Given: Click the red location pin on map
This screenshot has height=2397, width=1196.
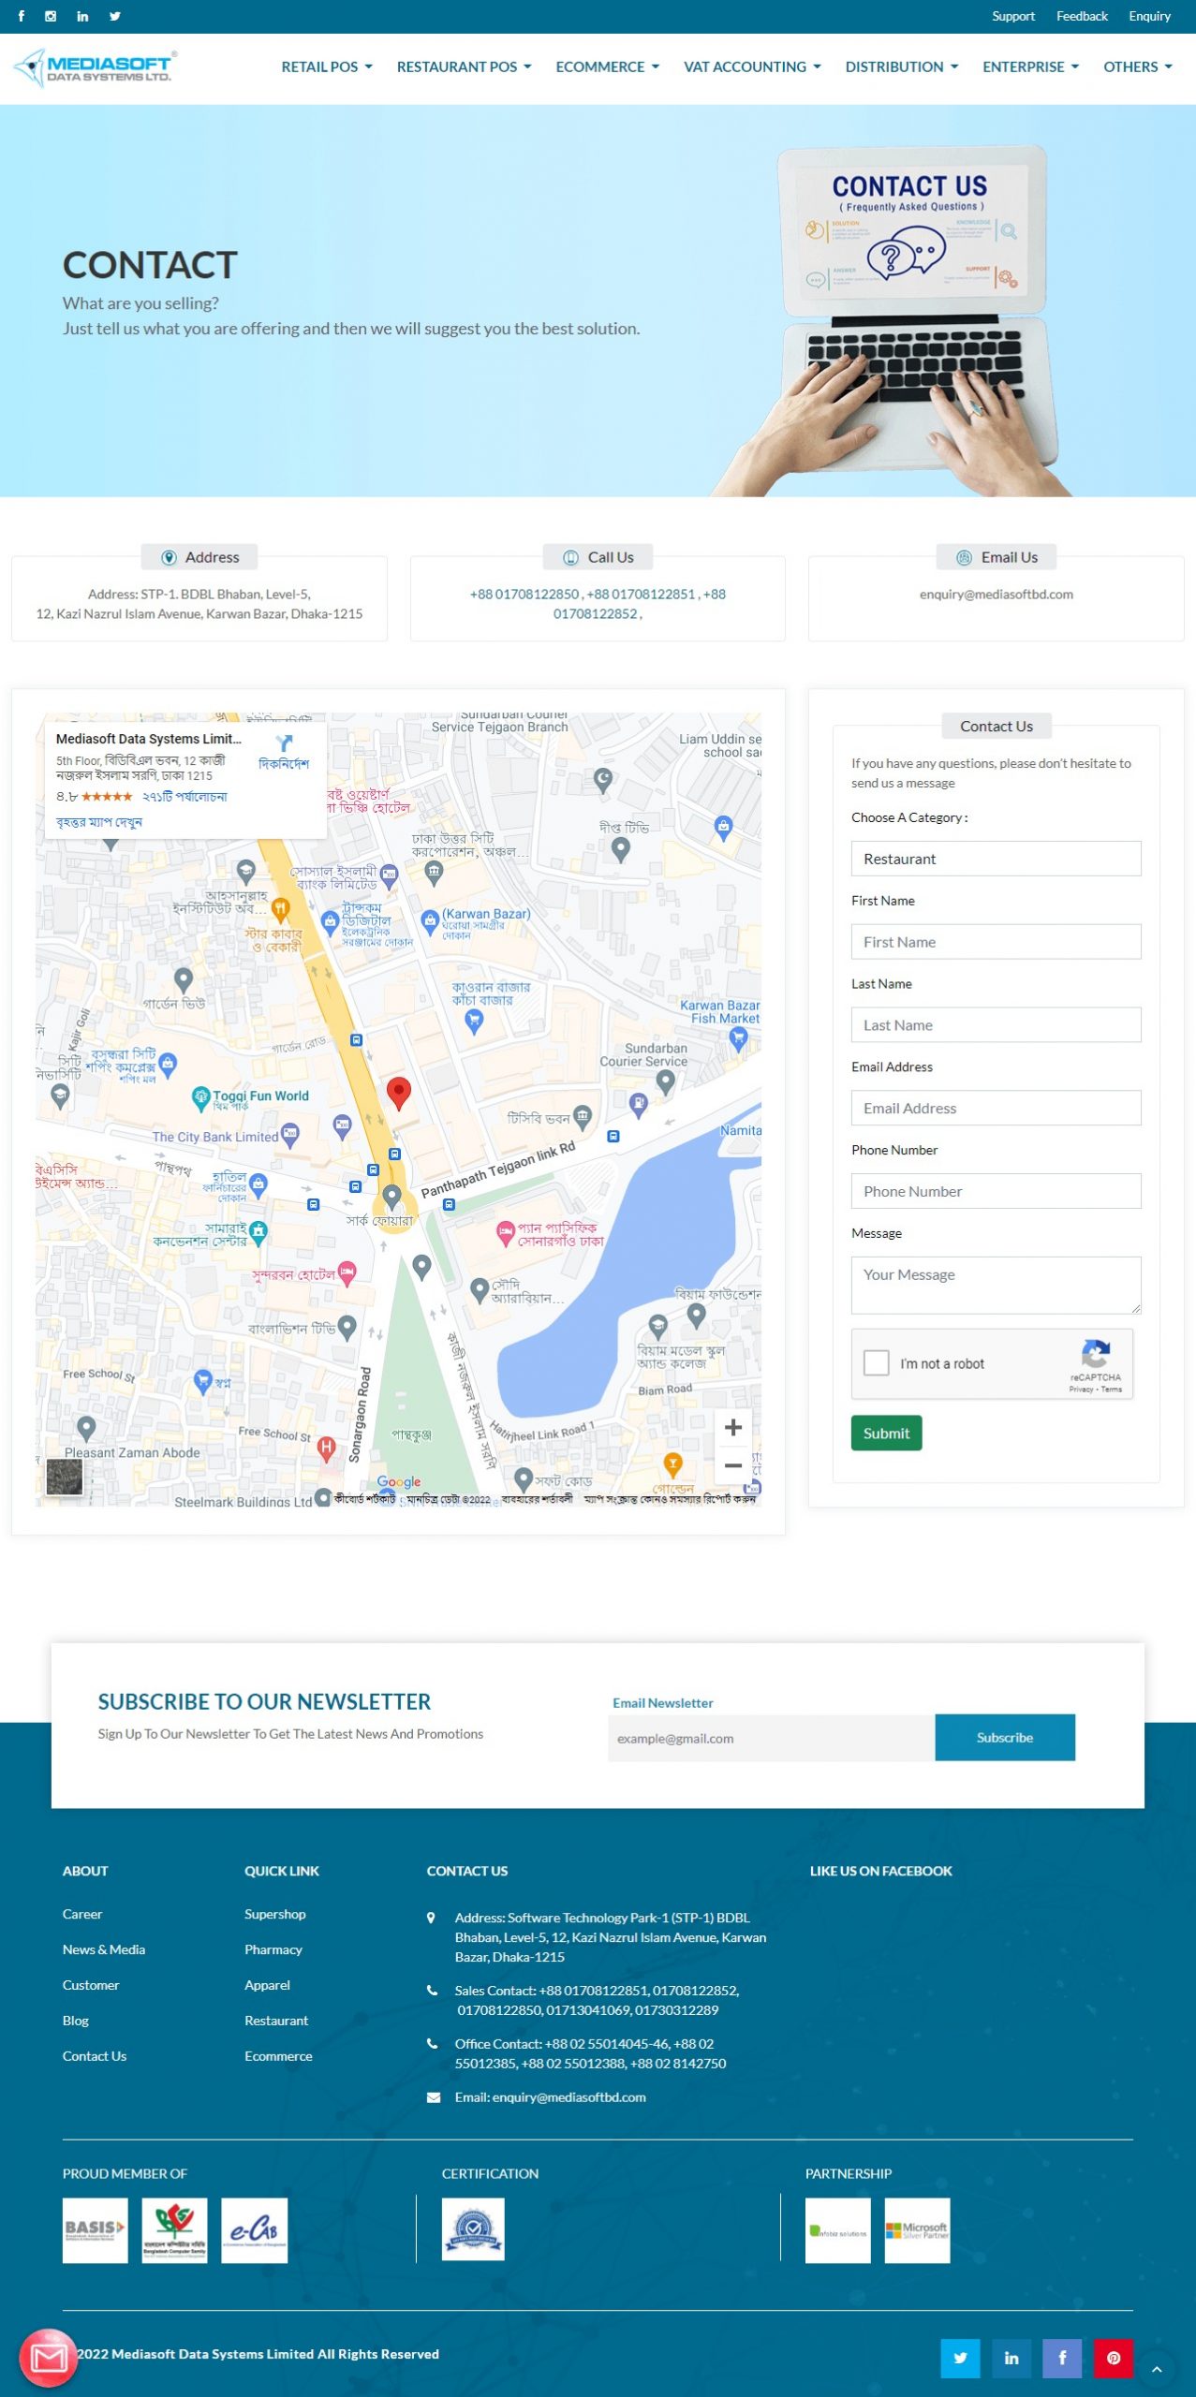Looking at the screenshot, I should 399,1093.
